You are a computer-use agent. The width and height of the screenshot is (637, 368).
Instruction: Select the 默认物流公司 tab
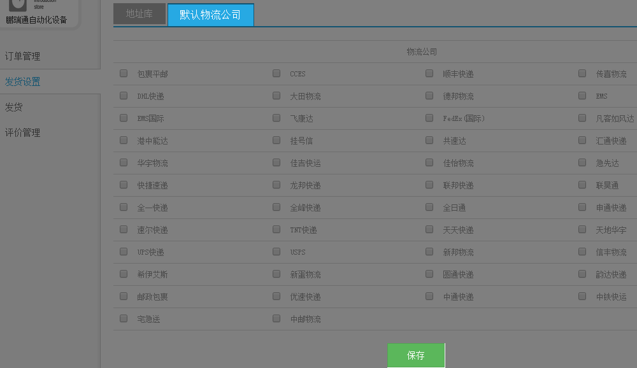[x=210, y=15]
